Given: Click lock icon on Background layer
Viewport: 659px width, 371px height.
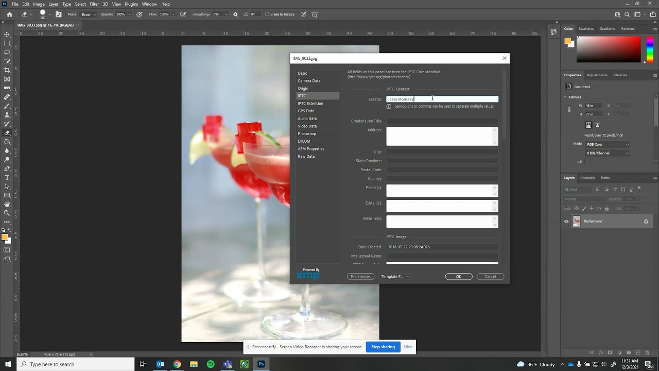Looking at the screenshot, I should [x=646, y=222].
